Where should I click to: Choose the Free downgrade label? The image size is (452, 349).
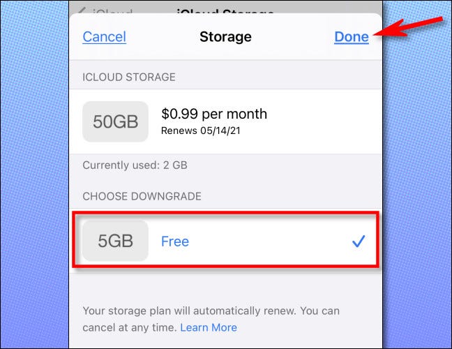point(175,242)
